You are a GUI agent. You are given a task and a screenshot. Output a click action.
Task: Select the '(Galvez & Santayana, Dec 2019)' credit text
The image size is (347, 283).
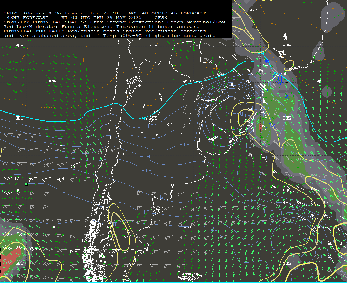[71, 13]
